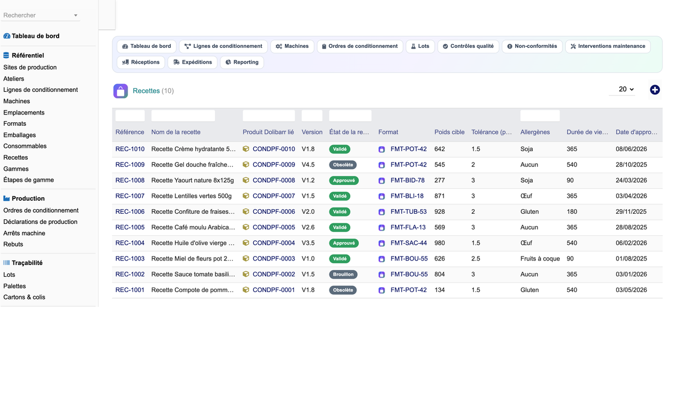677x419 pixels.
Task: Open Ateliers in sidebar
Action: tap(14, 79)
